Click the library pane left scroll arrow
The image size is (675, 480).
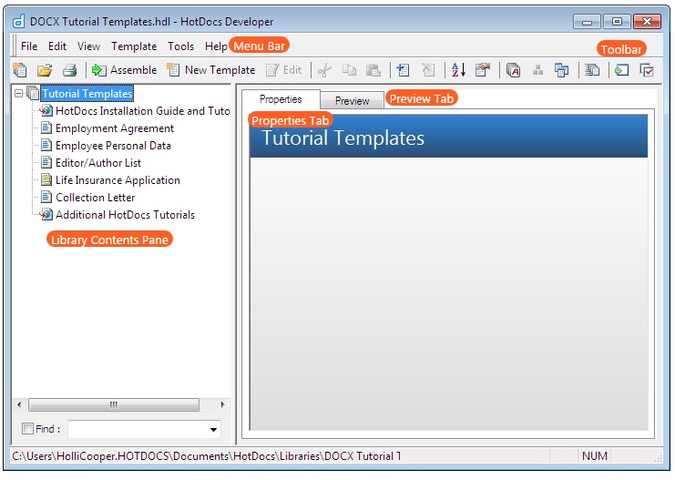pyautogui.click(x=19, y=404)
